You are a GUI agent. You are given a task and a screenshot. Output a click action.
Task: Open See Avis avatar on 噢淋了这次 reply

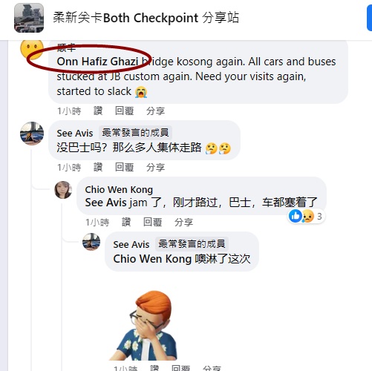pyautogui.click(x=91, y=242)
